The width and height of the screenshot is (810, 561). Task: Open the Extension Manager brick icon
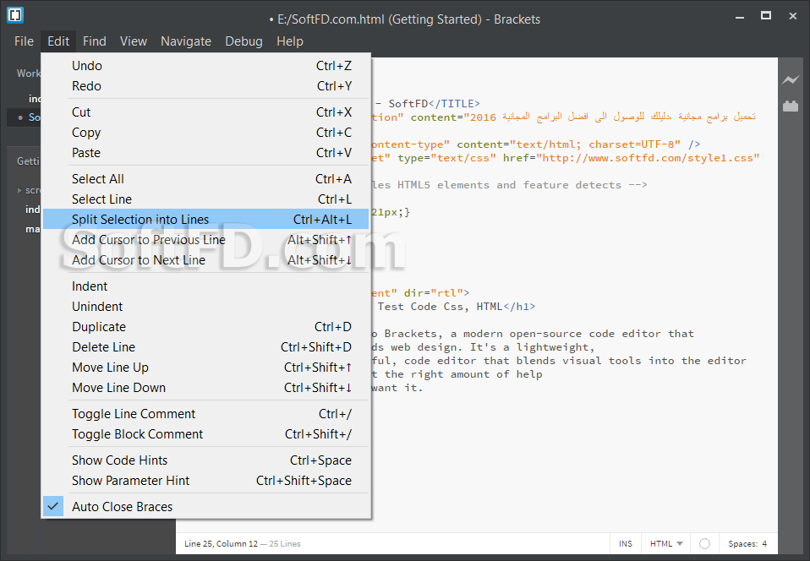(791, 106)
